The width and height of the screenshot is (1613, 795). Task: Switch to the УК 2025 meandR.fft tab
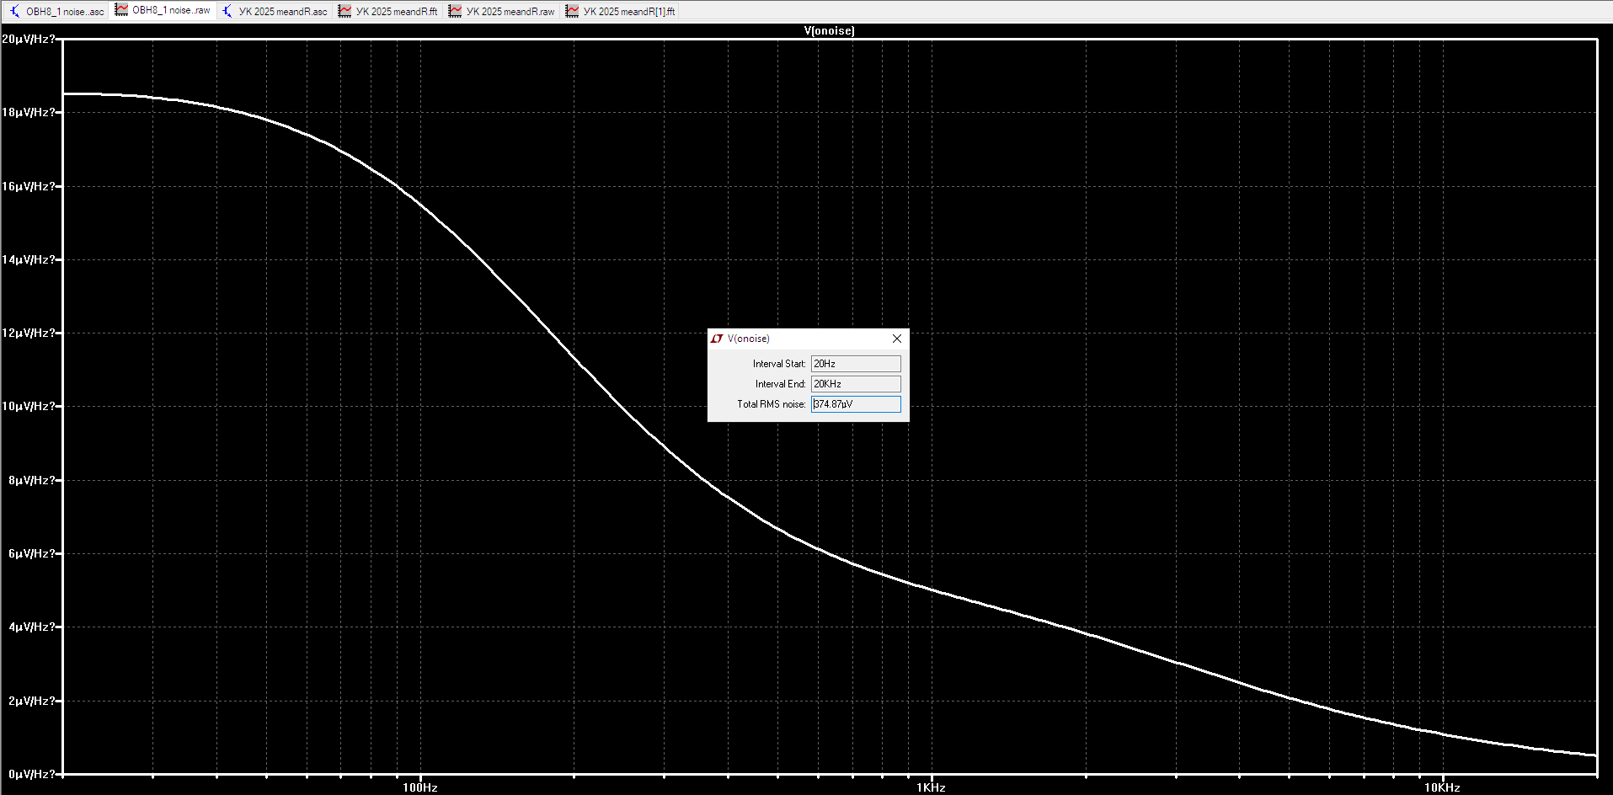click(388, 11)
